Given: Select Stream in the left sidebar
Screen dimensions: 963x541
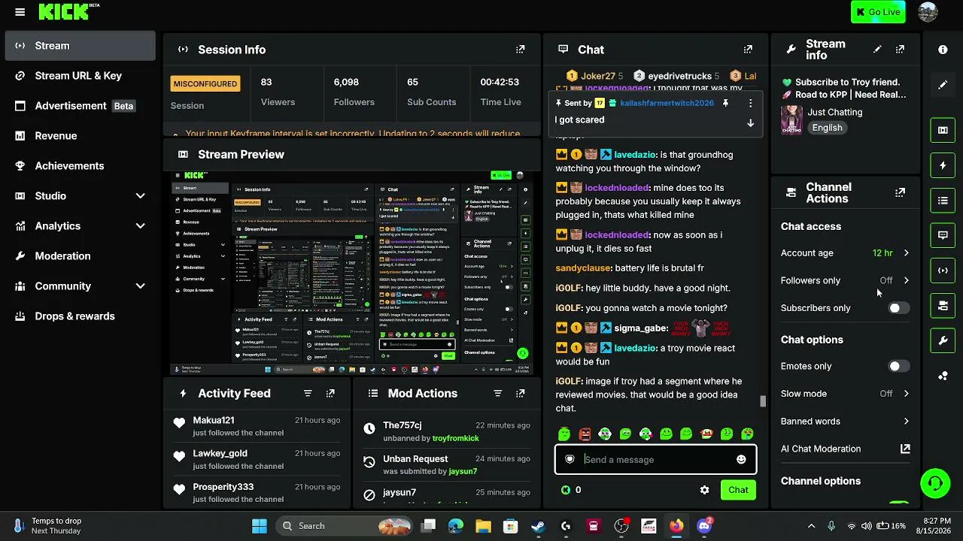Looking at the screenshot, I should (80, 46).
